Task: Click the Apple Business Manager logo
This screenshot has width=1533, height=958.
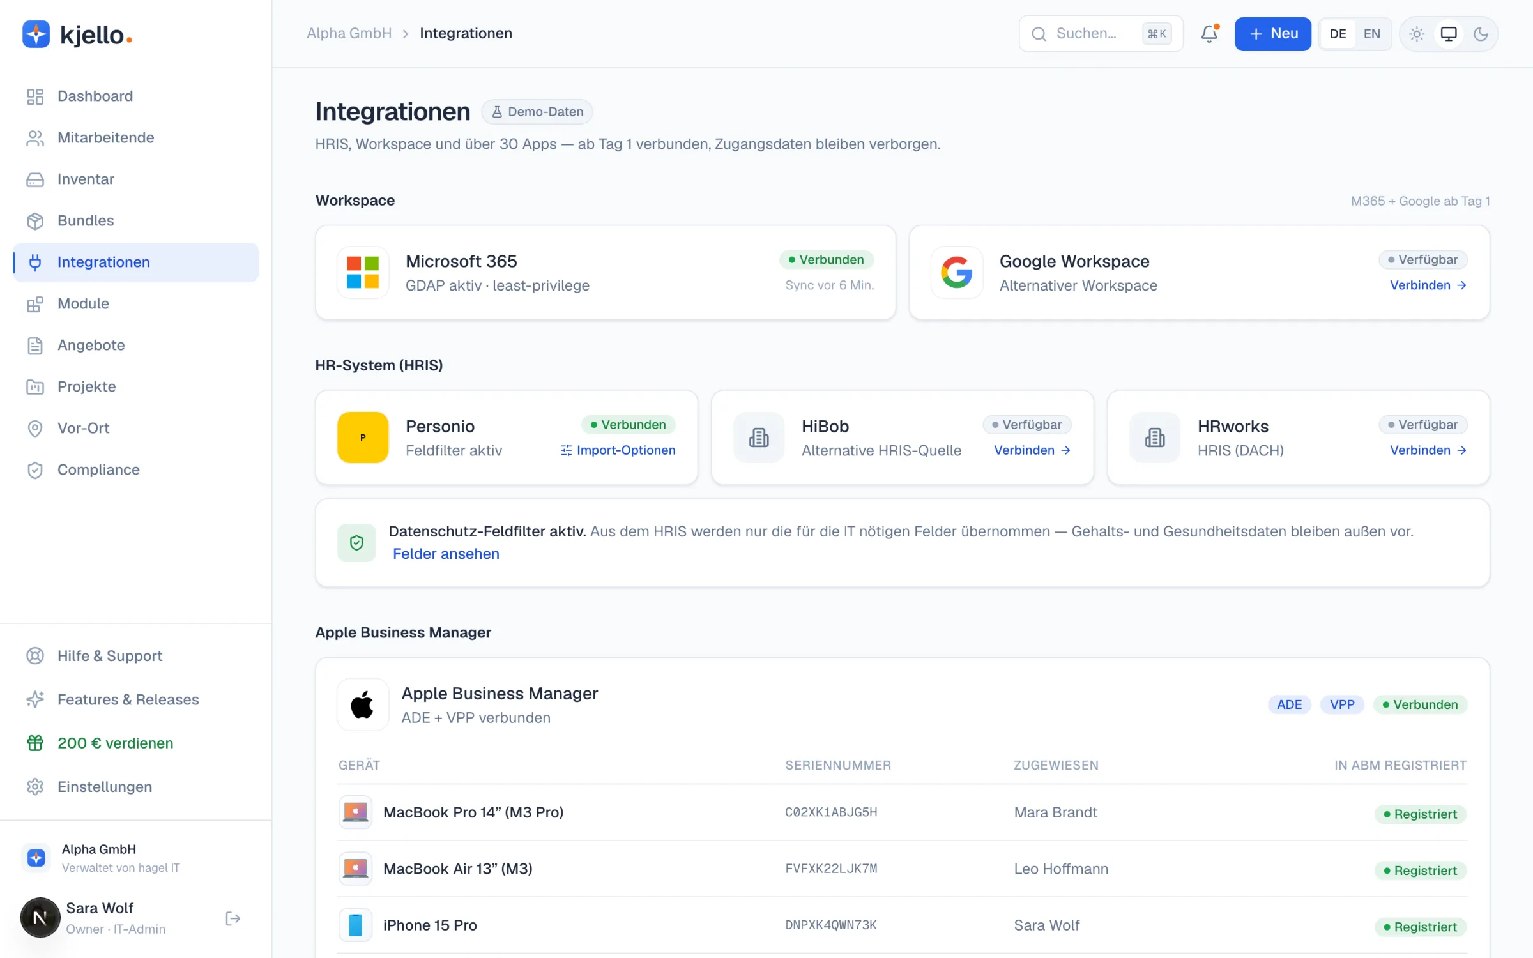Action: click(363, 704)
